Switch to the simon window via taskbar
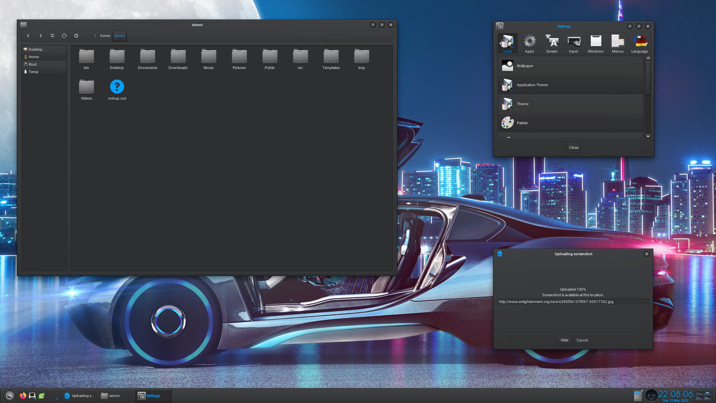Viewport: 716px width, 403px height. pos(115,396)
